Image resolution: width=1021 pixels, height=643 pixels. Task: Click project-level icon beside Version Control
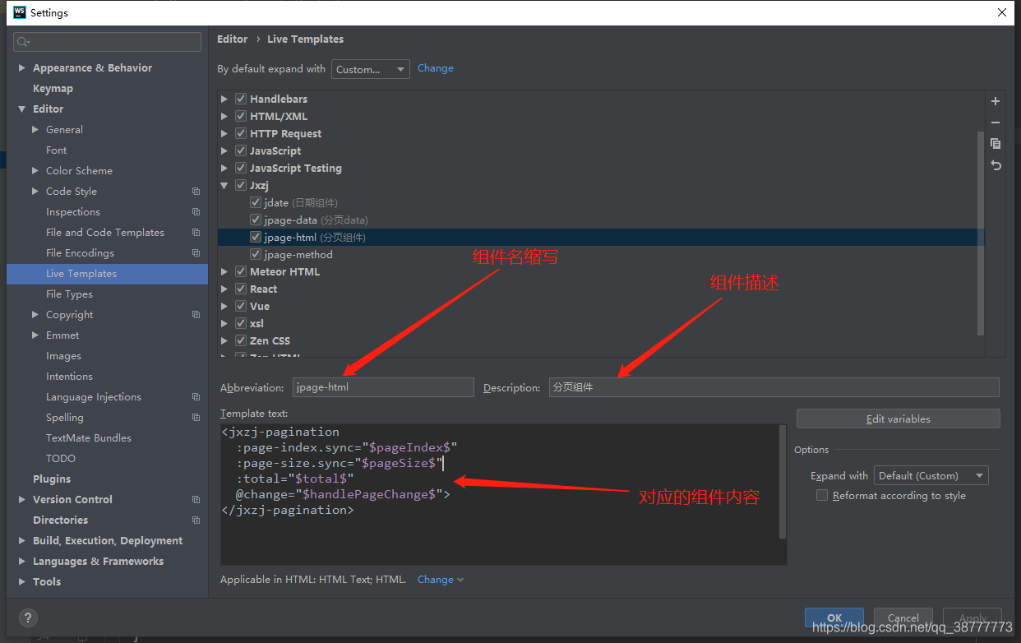pos(196,500)
